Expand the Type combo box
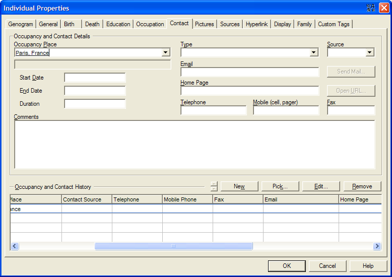392x277 pixels. point(314,52)
